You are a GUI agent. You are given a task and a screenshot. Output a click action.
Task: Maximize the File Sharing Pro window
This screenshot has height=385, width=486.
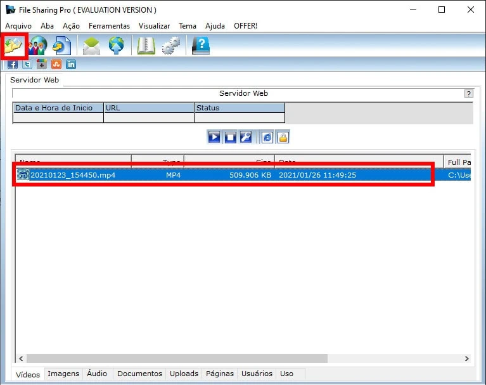[x=442, y=10]
